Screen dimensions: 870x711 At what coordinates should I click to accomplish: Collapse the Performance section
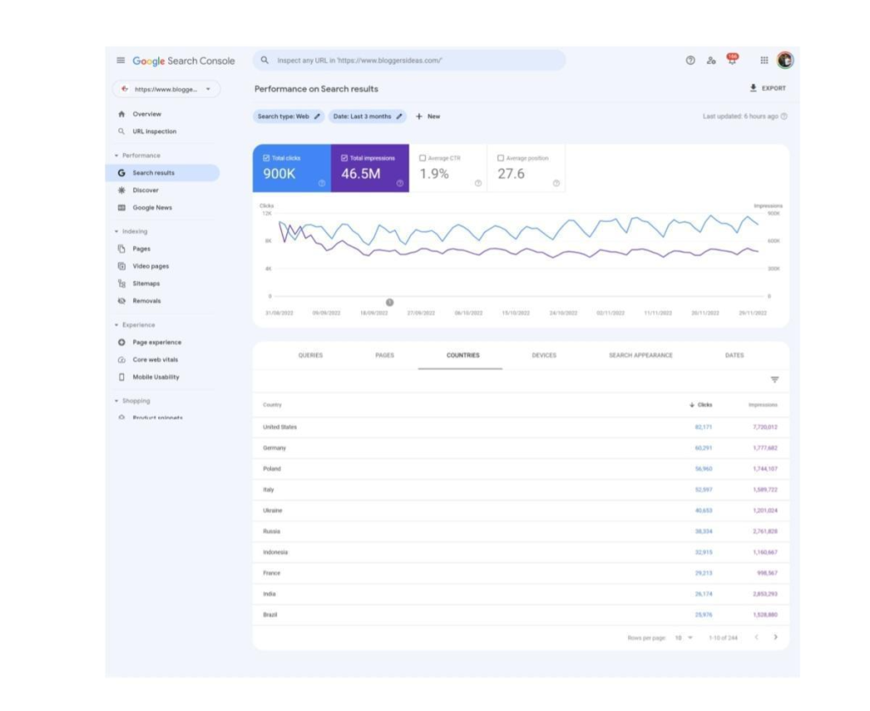(x=116, y=155)
